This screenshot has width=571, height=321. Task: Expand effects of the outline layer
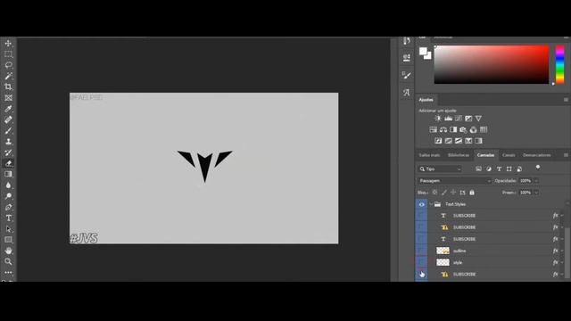[x=562, y=251]
